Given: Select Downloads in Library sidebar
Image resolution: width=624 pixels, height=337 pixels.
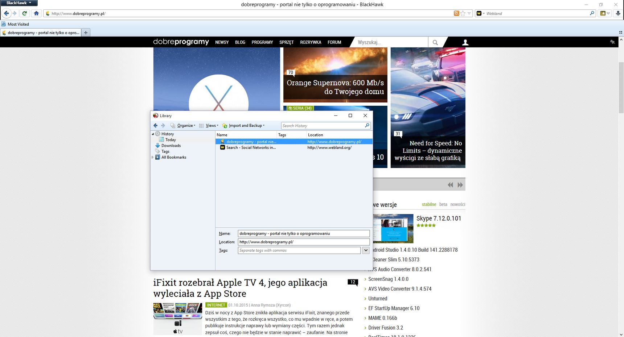Looking at the screenshot, I should pyautogui.click(x=171, y=146).
